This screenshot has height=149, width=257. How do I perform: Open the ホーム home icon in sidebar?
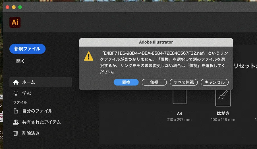click(x=16, y=82)
